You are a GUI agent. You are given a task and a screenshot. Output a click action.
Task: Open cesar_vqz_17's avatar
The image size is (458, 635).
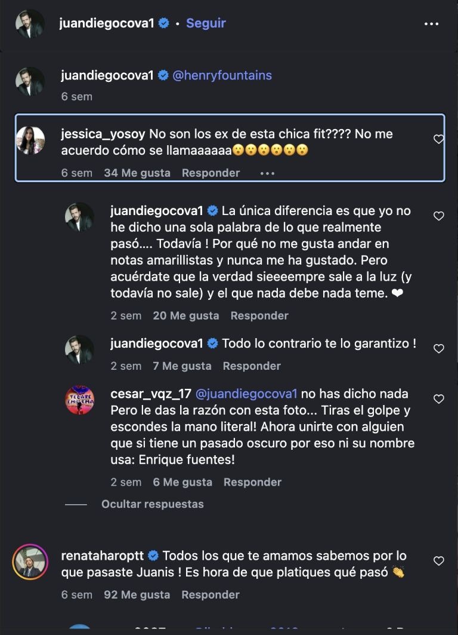(x=79, y=400)
